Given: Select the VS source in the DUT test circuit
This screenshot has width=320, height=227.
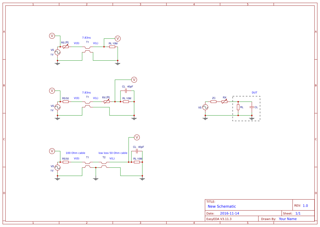Looking at the screenshot, I should tap(205, 107).
